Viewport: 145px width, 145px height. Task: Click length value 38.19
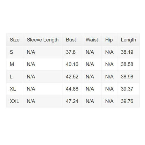point(127,52)
